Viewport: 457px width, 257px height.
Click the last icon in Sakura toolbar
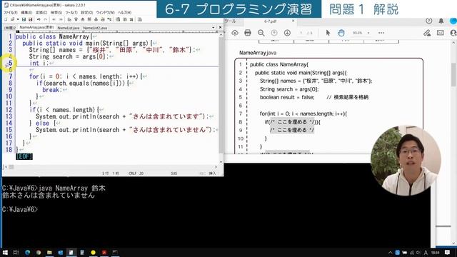(x=140, y=19)
